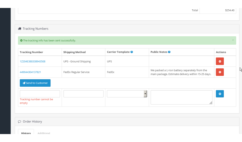This screenshot has height=142, width=242.
Task: Switch to the Additional tab
Action: [44, 133]
